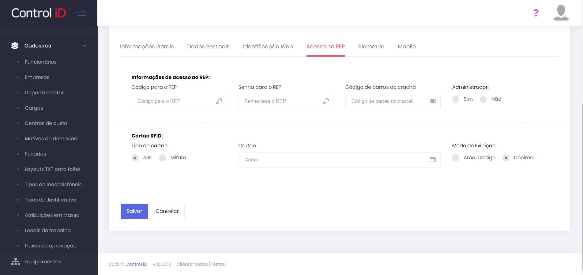Expand the Equipamentos menu chevron

tap(85, 262)
